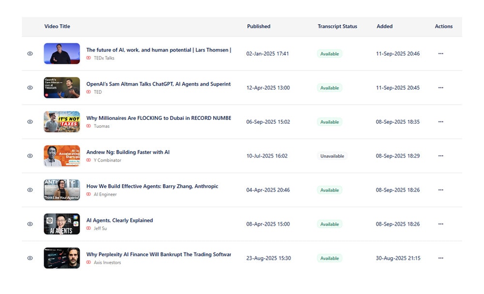Open 'AI Agents, Clearly Explained' title link
Screen dimensions: 484x294
(120, 220)
